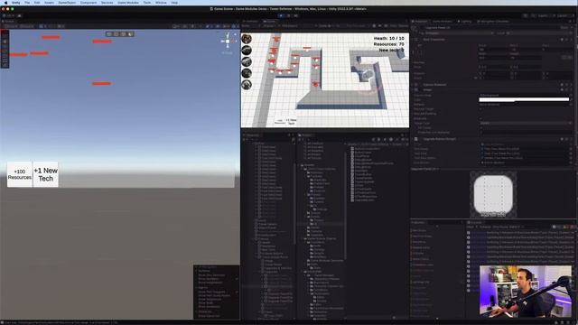Open the Game Modules menu
The width and height of the screenshot is (578, 325).
128,3
